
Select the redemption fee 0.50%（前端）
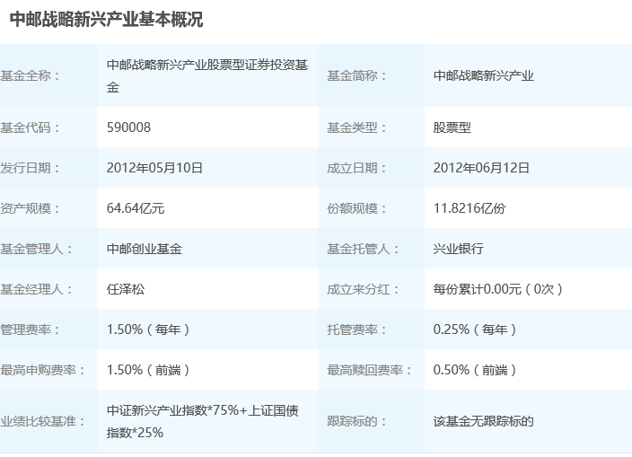(475, 370)
